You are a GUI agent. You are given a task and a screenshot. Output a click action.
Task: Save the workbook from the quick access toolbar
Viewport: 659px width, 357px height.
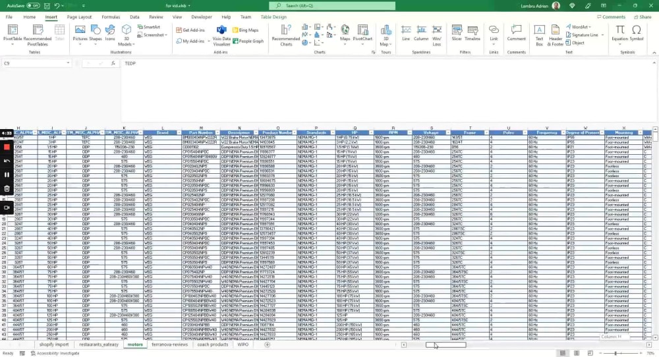click(x=47, y=6)
